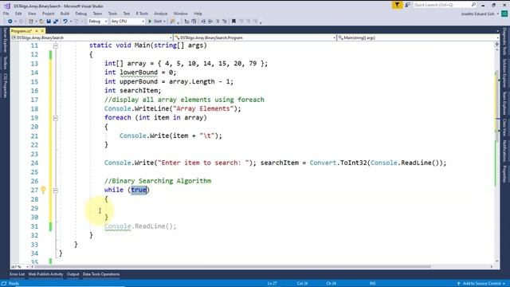Click the Save Program.cs toolbar icon
This screenshot has width=510, height=287.
point(49,22)
